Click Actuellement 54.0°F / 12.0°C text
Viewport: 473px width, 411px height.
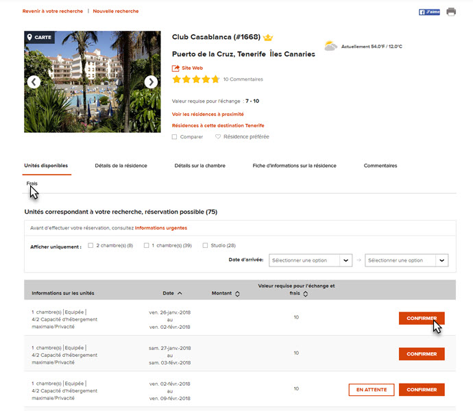(372, 47)
